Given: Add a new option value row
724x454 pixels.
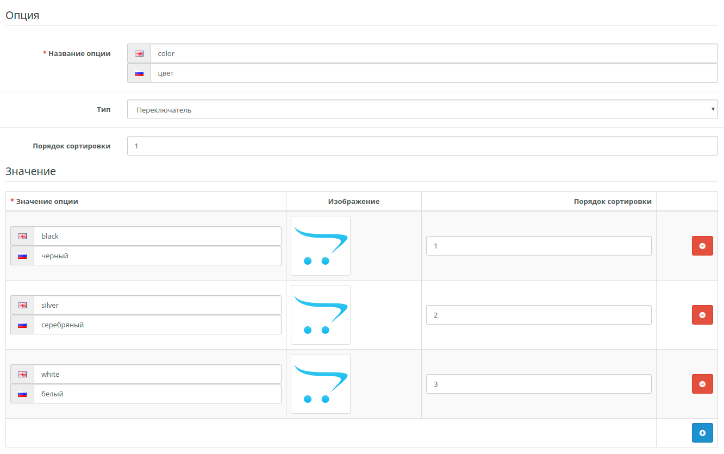Looking at the screenshot, I should coord(702,433).
